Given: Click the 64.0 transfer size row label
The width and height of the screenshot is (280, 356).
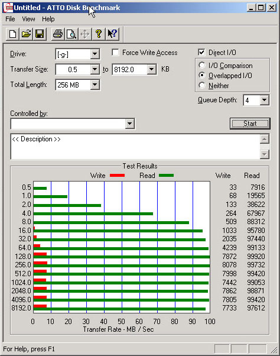Looking at the screenshot, I should point(25,247).
